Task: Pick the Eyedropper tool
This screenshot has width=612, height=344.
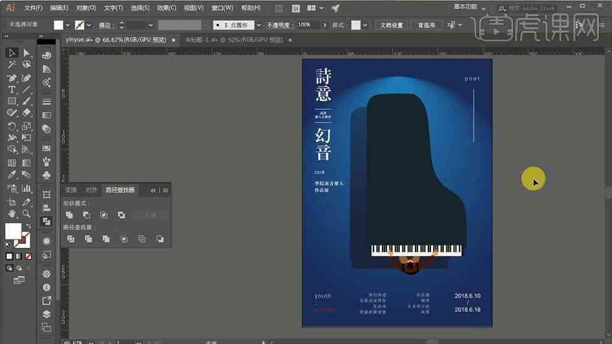Action: [x=12, y=175]
